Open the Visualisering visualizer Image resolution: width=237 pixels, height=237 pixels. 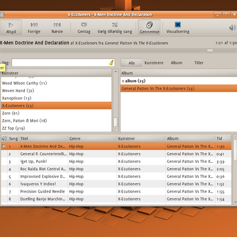[x=178, y=28]
